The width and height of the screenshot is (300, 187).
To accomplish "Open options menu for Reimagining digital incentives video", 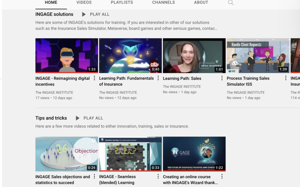I will point(94,78).
